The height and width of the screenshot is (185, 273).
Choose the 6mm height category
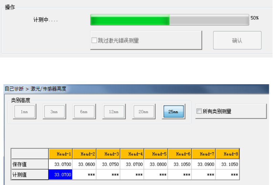click(84, 112)
